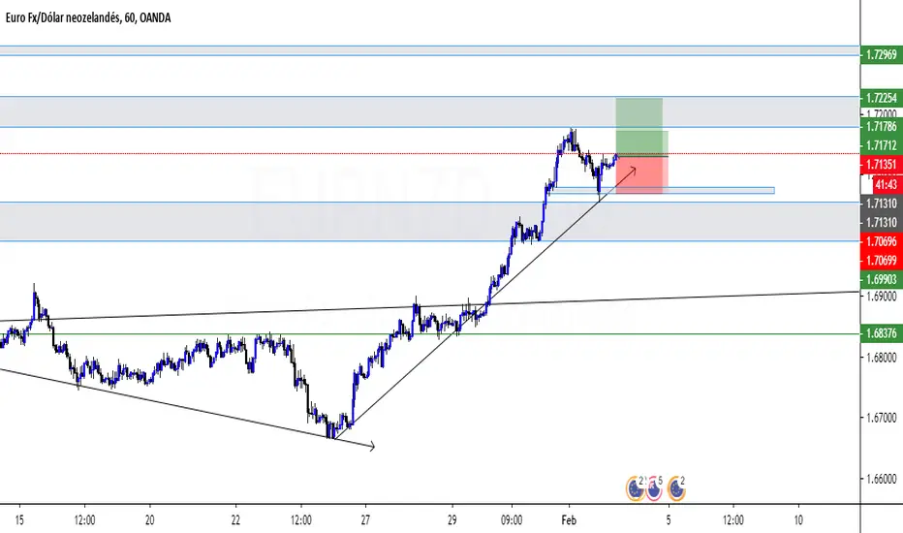Select the 1.72254 green price label

coord(881,98)
